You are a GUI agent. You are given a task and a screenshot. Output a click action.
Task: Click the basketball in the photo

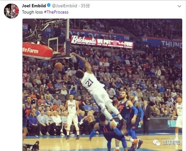click(59, 66)
